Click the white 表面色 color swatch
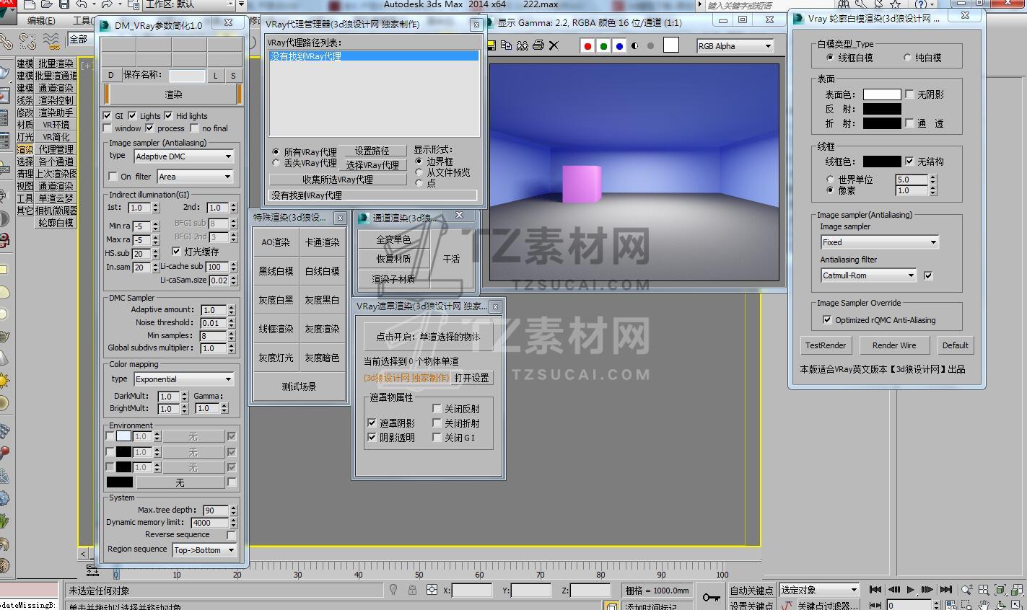This screenshot has width=1027, height=610. [881, 94]
